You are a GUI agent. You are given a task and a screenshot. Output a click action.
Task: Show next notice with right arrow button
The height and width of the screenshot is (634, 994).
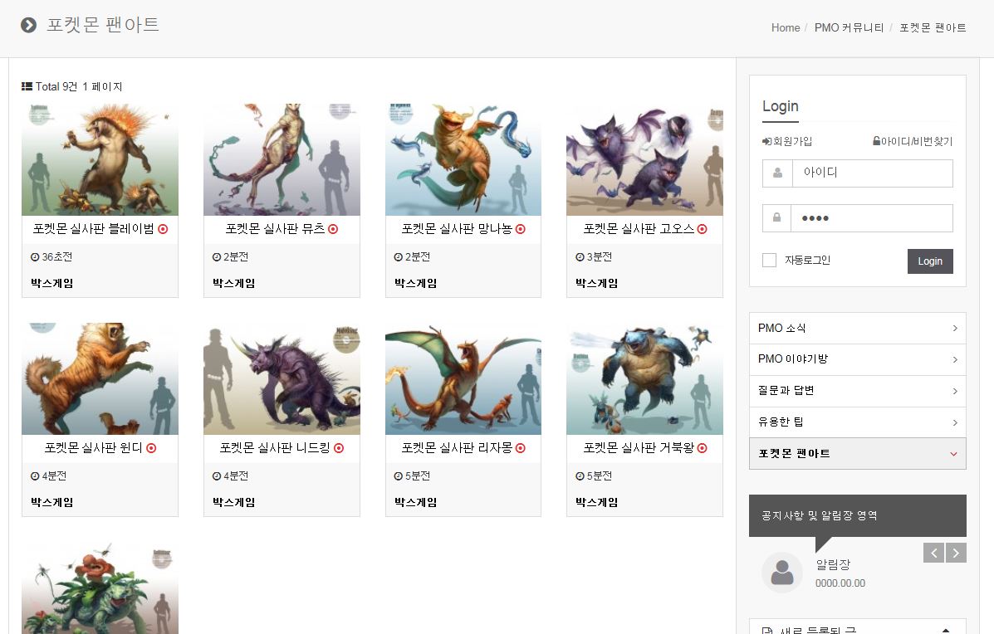coord(956,553)
